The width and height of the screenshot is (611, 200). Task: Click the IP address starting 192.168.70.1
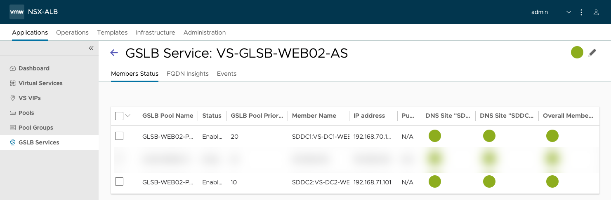pos(373,136)
